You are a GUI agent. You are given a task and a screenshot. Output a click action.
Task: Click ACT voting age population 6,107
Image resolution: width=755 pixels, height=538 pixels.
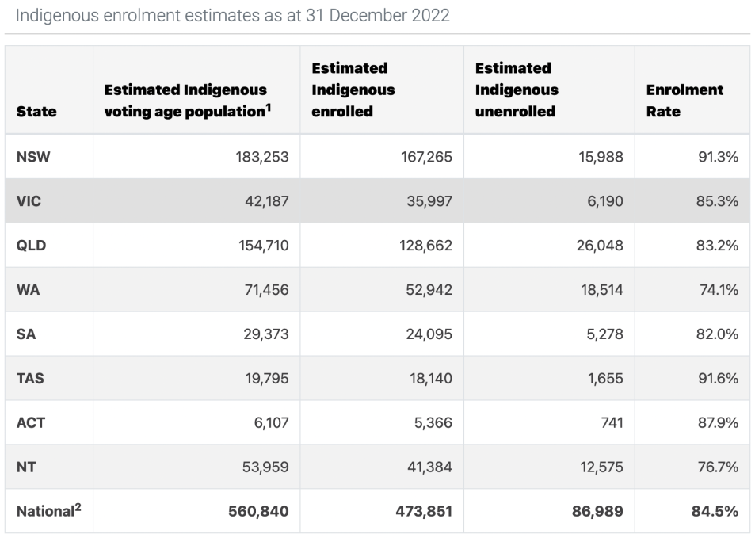[x=271, y=423]
